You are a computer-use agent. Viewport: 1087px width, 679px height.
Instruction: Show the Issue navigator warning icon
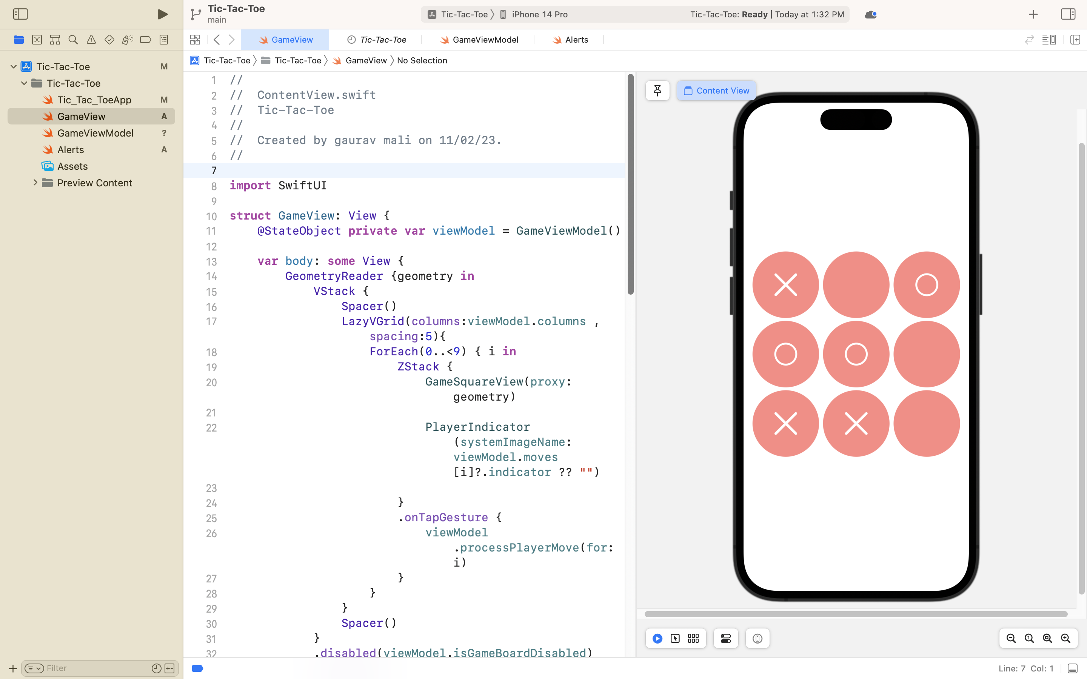click(91, 40)
